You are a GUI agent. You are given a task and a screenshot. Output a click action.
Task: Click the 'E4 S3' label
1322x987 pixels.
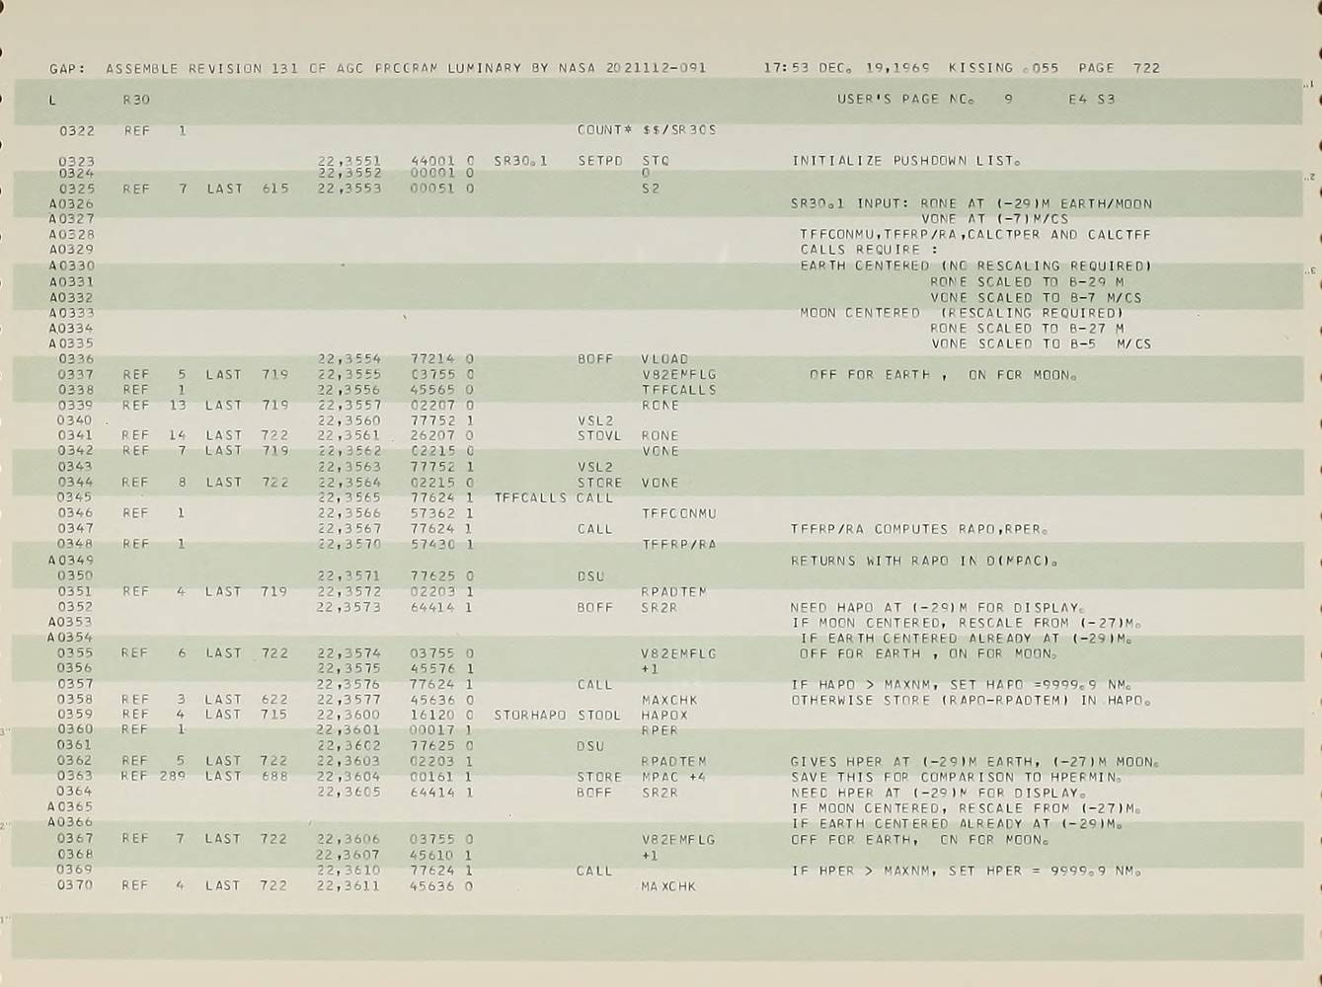1091,99
